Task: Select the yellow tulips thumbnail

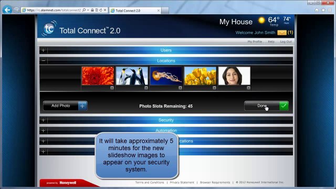Action: pyautogui.click(x=200, y=76)
